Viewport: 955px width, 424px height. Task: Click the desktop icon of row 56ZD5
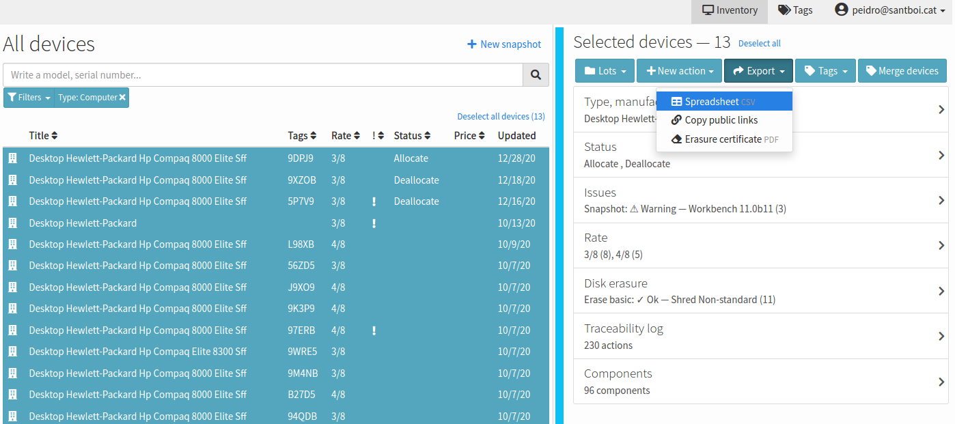12,266
